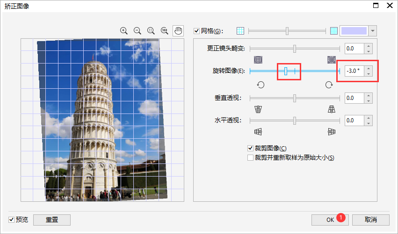Click the zoom to fit icon
Viewport: 398px width, 234px height.
pos(151,31)
